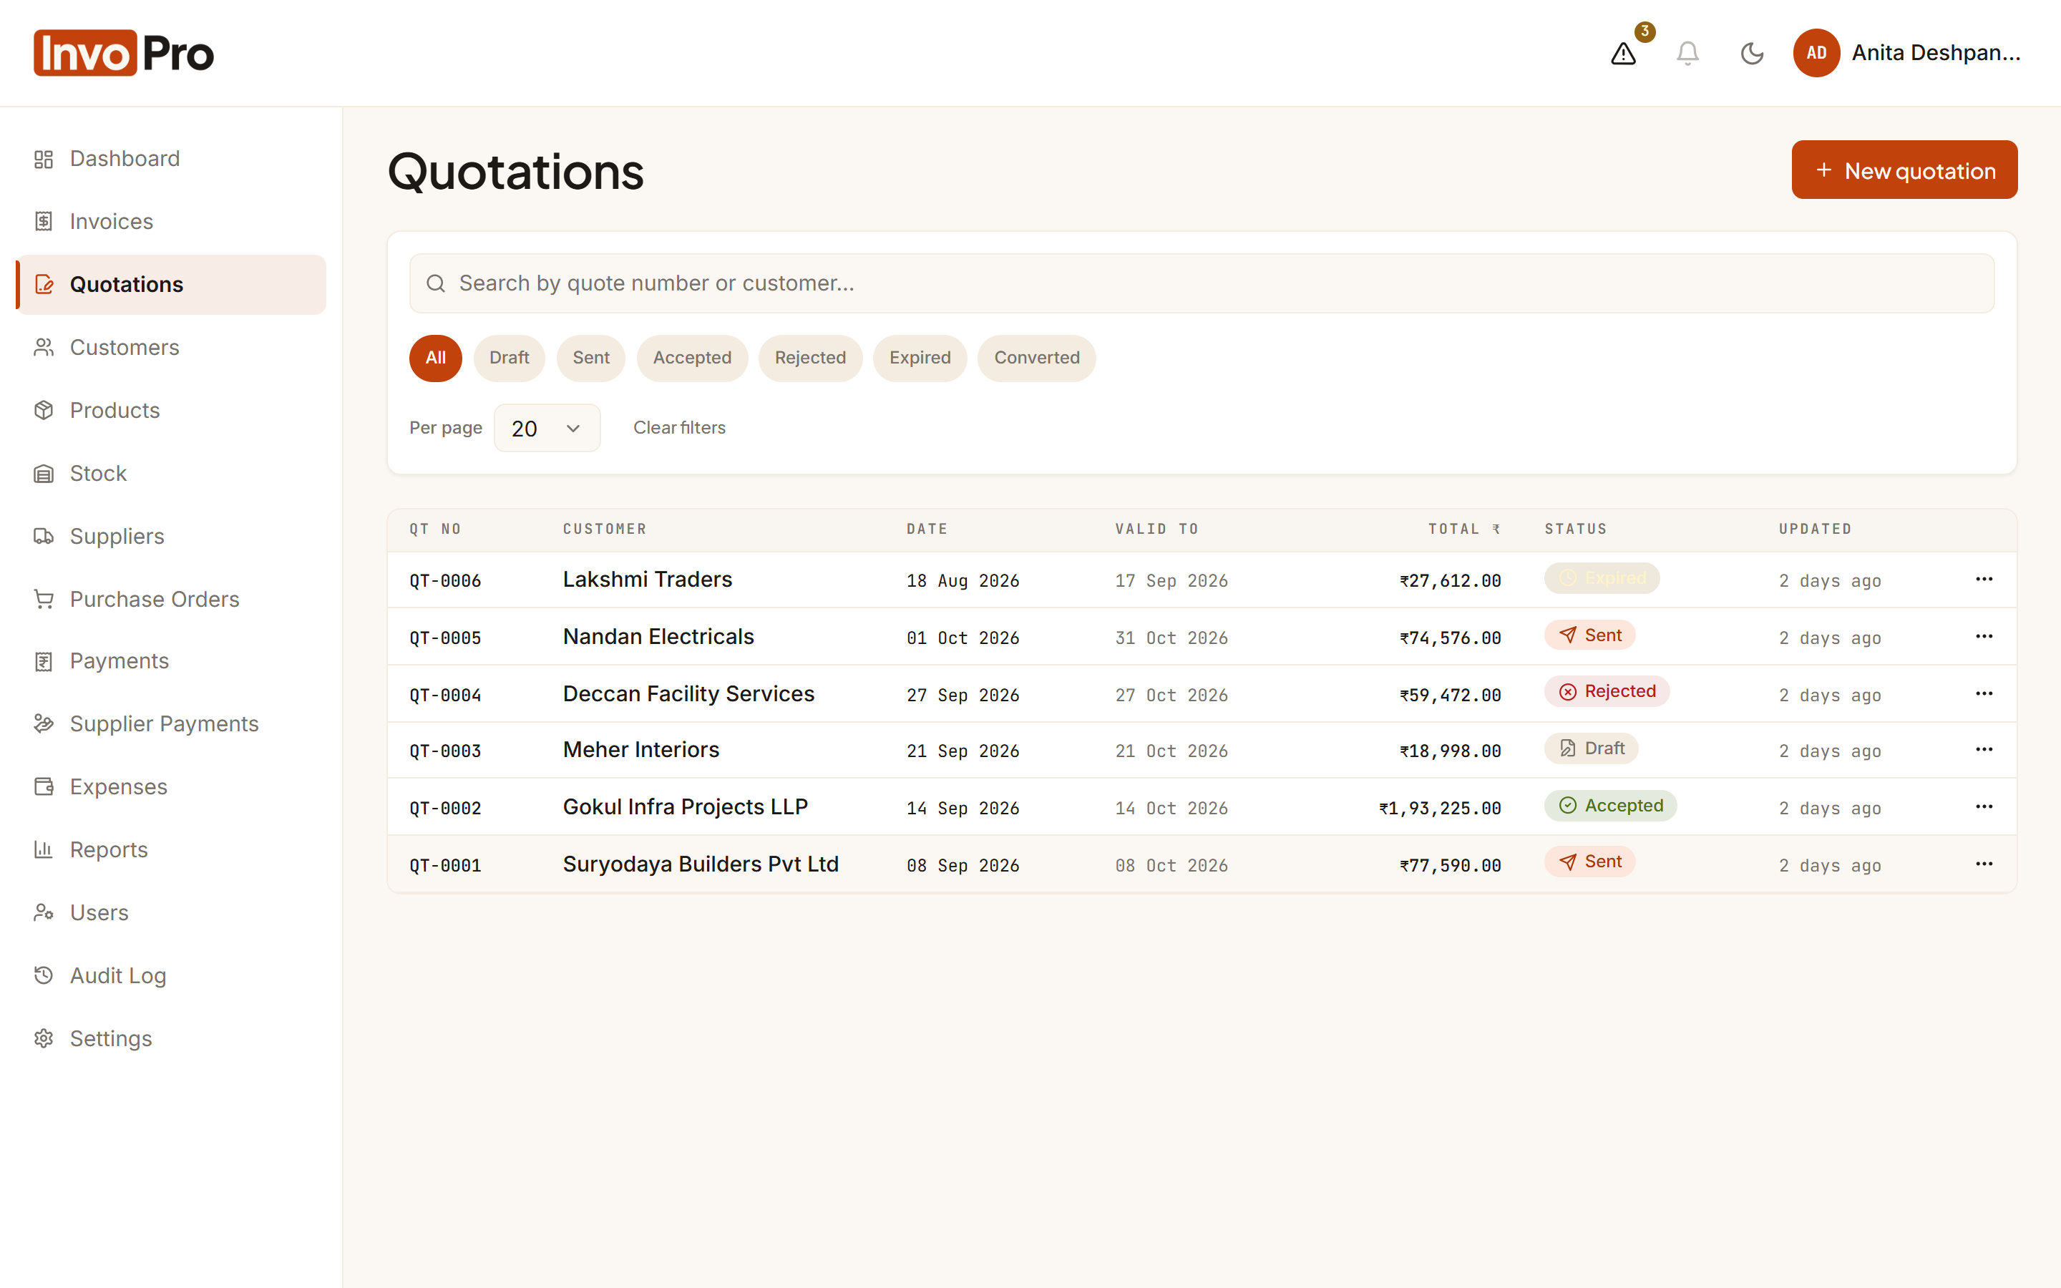Image resolution: width=2061 pixels, height=1288 pixels.
Task: Focus the quote search field
Action: (1202, 283)
